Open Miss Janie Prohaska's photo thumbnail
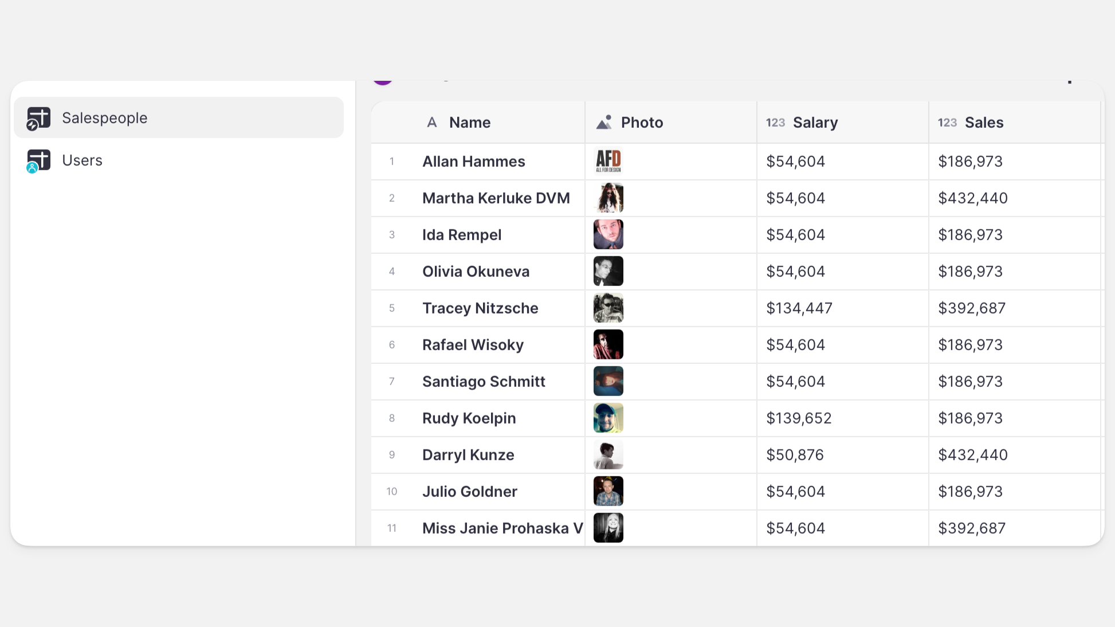Viewport: 1115px width, 627px height. click(608, 528)
